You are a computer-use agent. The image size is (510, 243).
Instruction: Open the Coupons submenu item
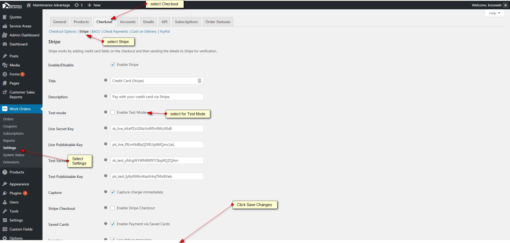[x=10, y=126]
